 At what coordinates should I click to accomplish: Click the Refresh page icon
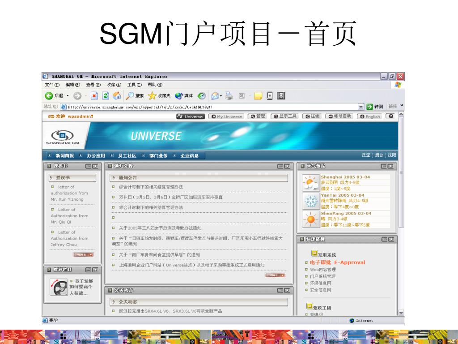click(106, 96)
